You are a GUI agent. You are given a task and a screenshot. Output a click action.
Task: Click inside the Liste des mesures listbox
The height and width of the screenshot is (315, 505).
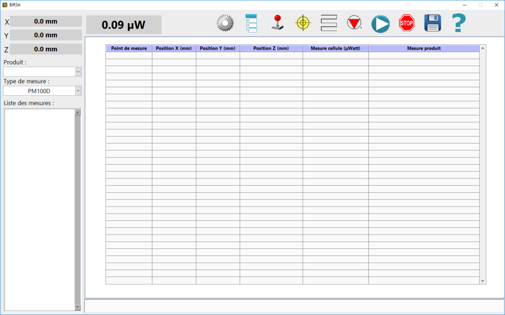pos(39,210)
